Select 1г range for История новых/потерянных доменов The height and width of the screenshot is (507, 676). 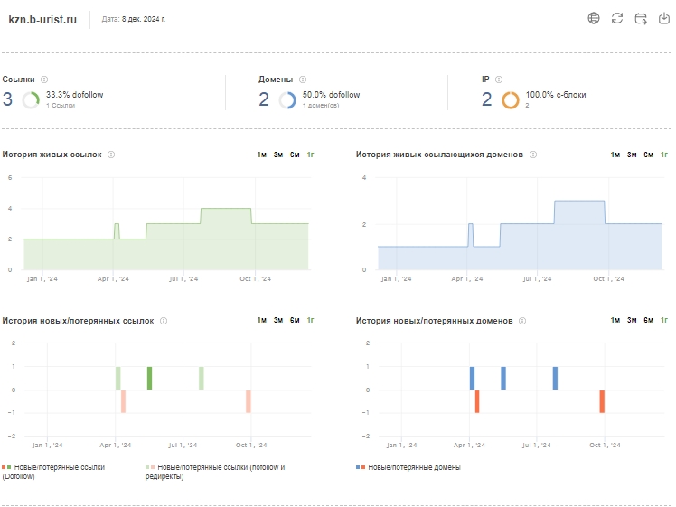coord(664,320)
